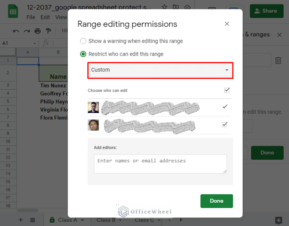This screenshot has height=226, width=289.
Task: Open the name box cell reference dropdown
Action: tap(35, 43)
